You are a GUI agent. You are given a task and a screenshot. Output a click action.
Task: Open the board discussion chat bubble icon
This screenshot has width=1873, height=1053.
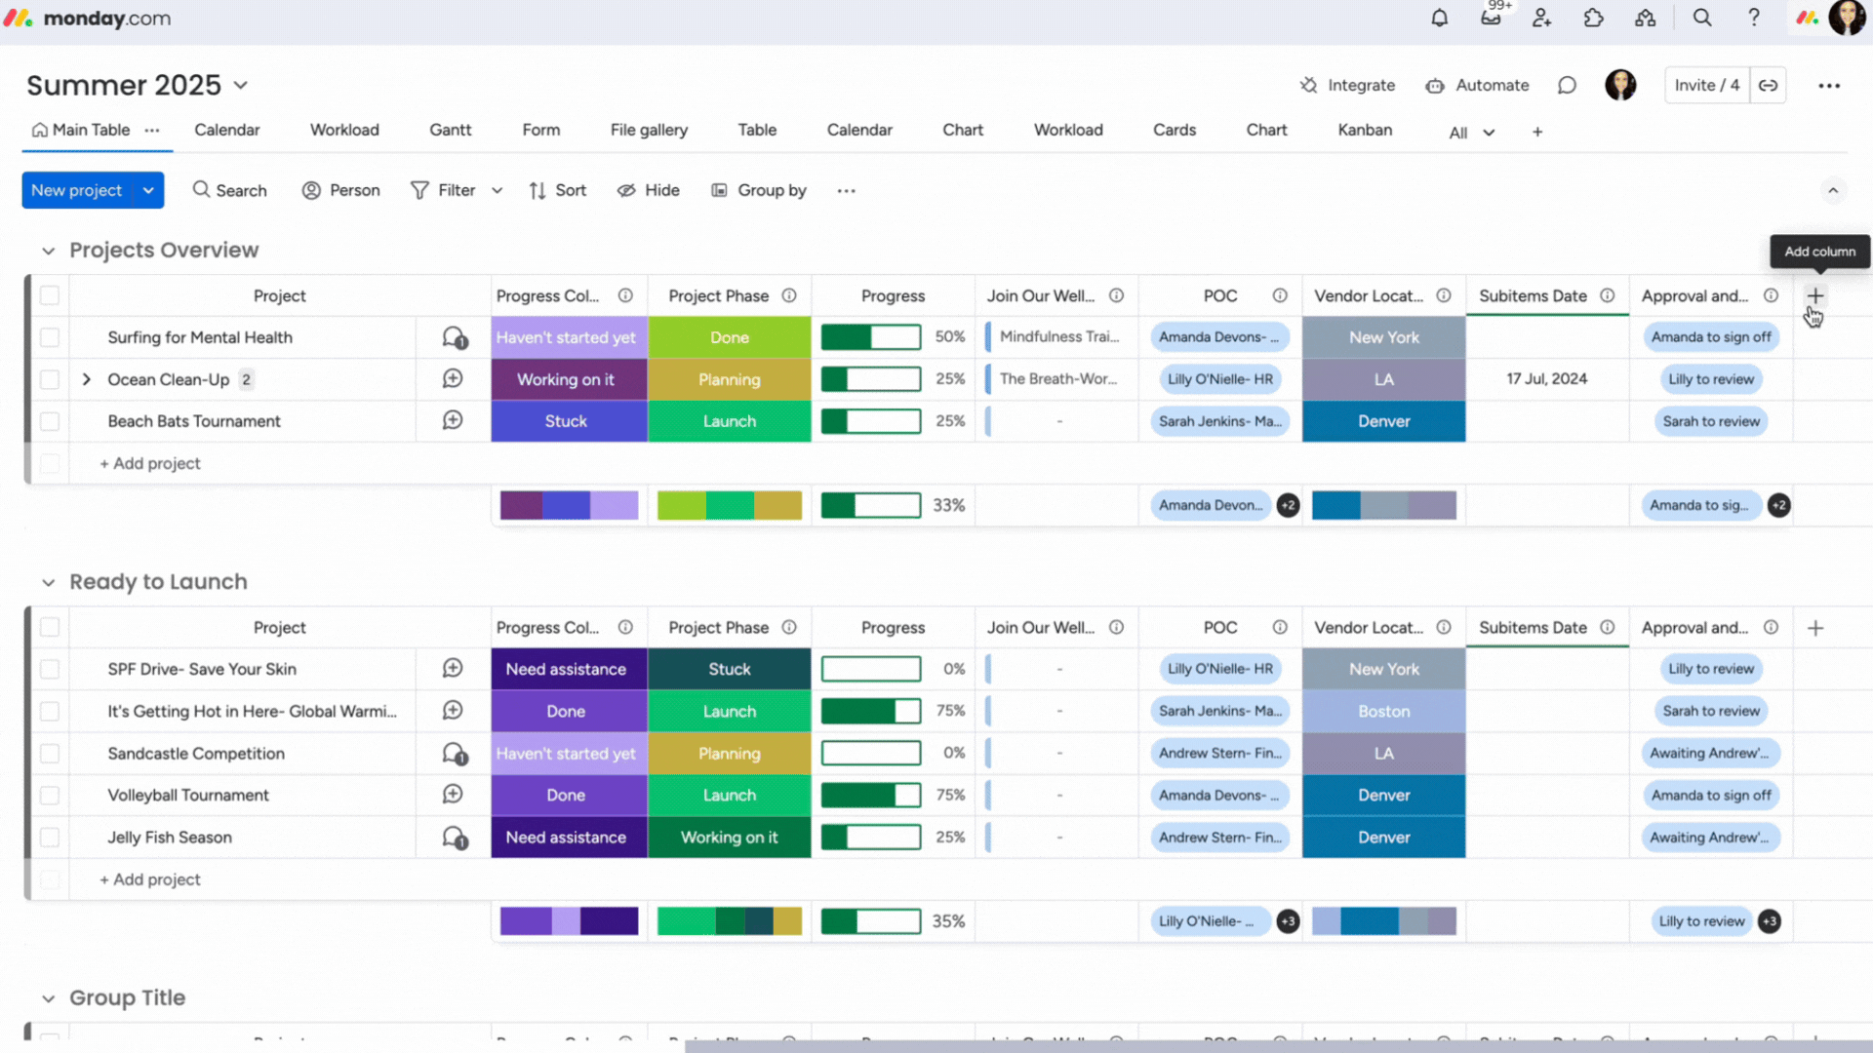click(1567, 85)
